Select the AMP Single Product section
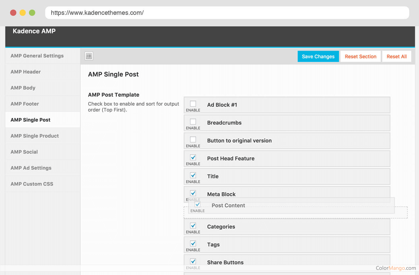Viewport: 419px width, 275px height. (35, 136)
